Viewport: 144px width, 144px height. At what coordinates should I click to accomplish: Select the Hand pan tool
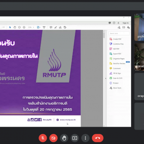[15, 27]
